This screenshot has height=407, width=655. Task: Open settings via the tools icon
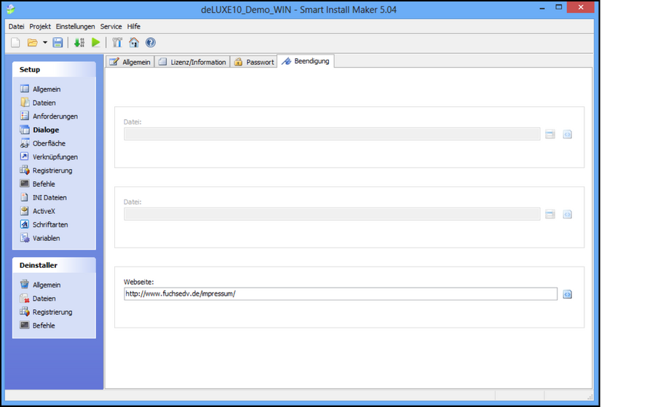[117, 43]
